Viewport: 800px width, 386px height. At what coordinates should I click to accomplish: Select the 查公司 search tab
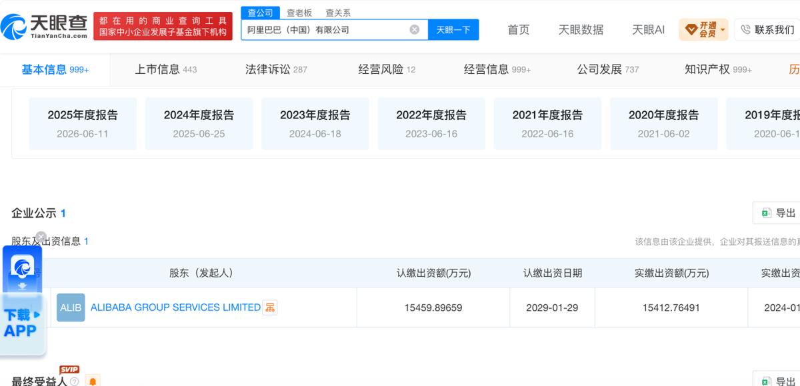[x=260, y=13]
